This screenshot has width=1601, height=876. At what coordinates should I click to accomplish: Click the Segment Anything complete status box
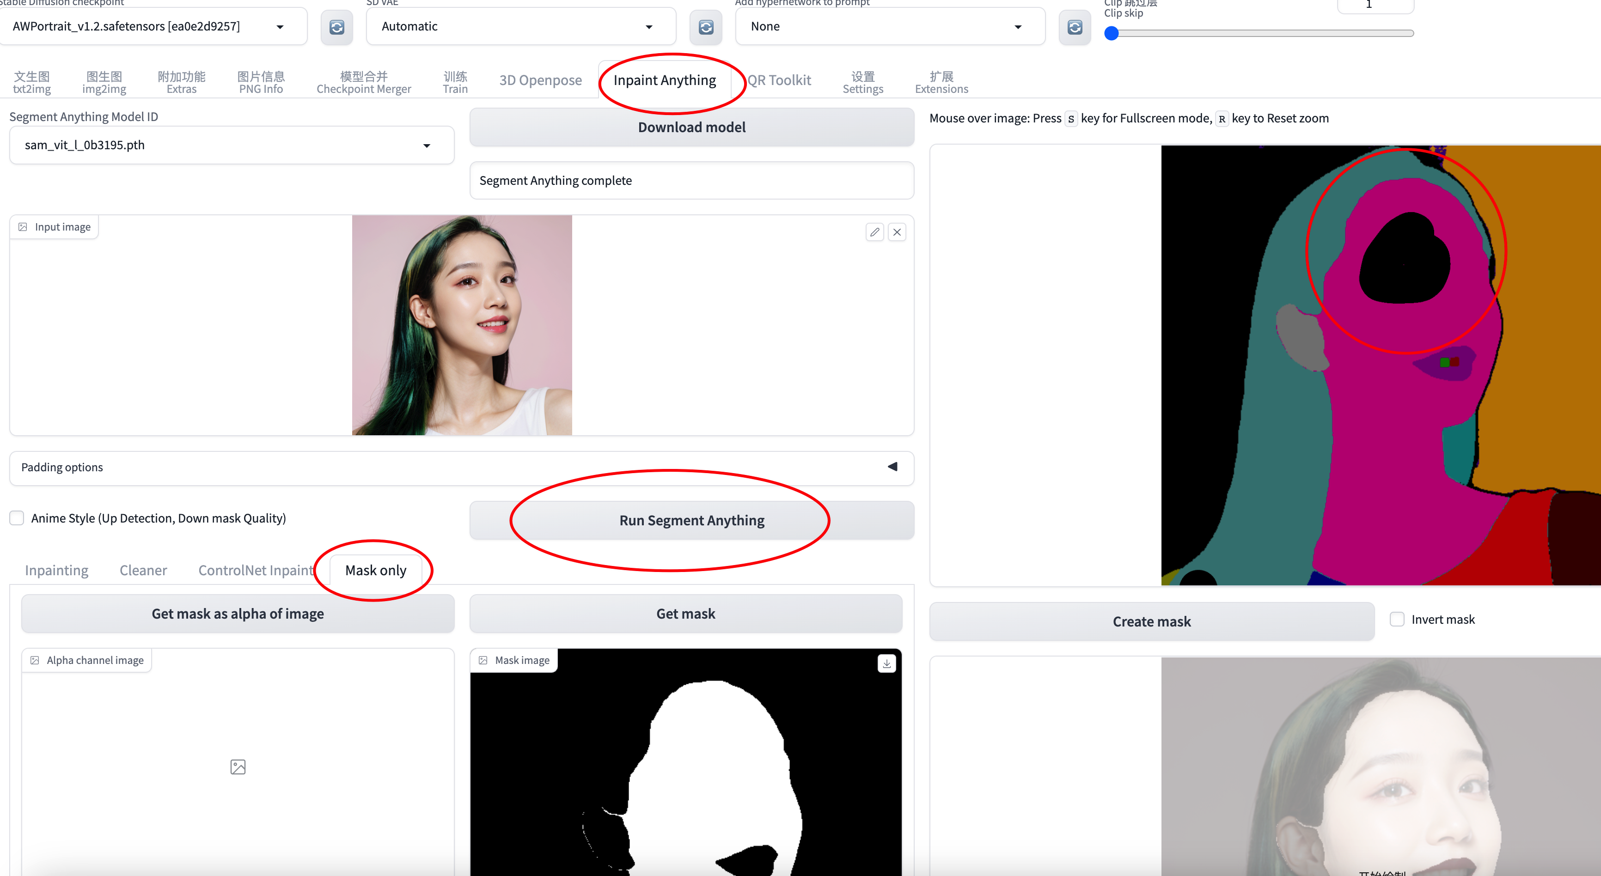pyautogui.click(x=691, y=180)
